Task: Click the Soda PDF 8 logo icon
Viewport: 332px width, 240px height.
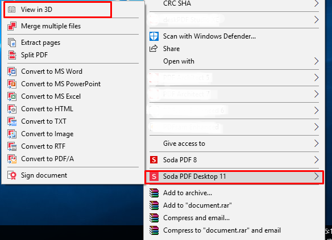Action: click(x=153, y=160)
